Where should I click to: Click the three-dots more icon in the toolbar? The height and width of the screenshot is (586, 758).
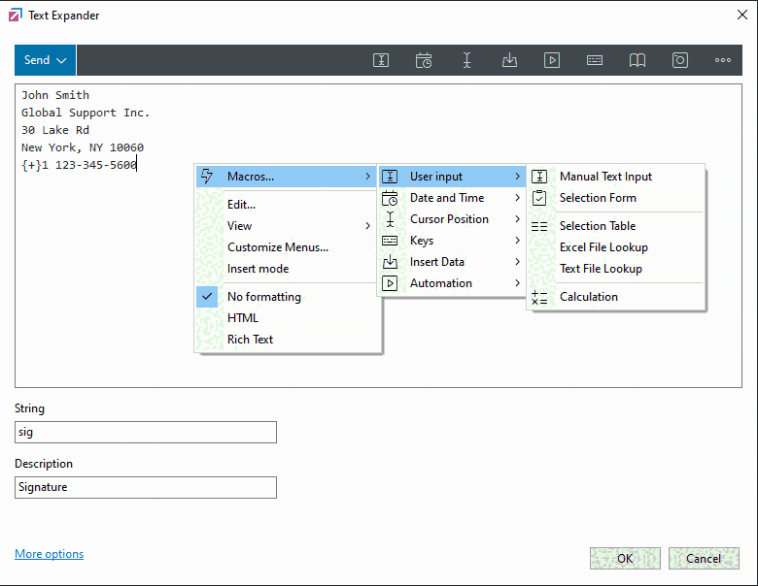pyautogui.click(x=723, y=60)
